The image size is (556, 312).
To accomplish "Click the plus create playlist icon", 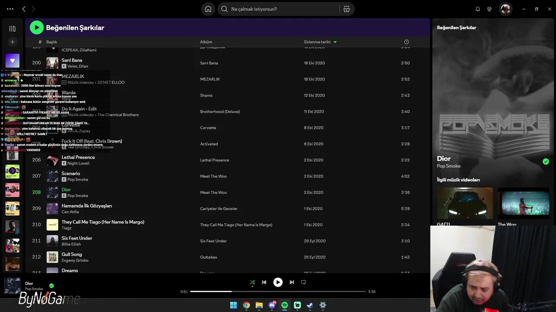I will pos(12,42).
